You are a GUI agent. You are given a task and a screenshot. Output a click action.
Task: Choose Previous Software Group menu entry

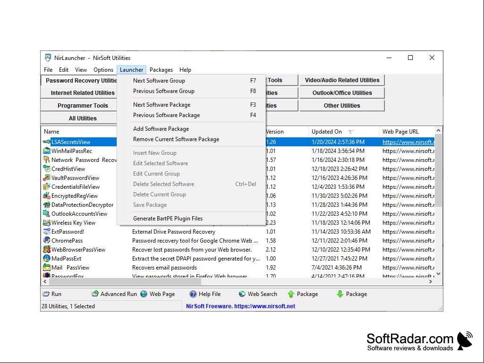tap(192, 91)
